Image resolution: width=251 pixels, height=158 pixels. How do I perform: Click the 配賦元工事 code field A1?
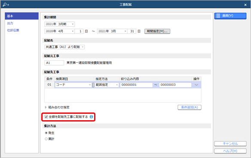point(54,63)
